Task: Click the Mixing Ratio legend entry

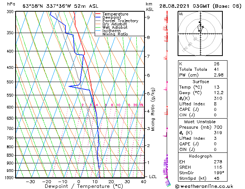Action: tap(112, 34)
